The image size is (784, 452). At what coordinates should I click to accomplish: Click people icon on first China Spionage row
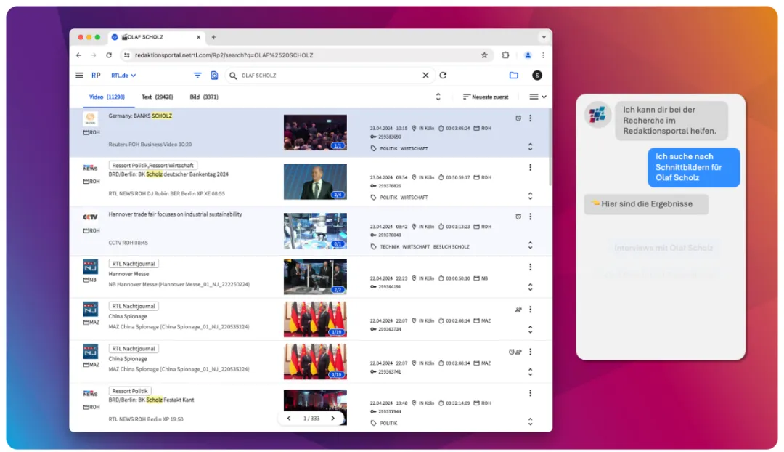pos(518,310)
